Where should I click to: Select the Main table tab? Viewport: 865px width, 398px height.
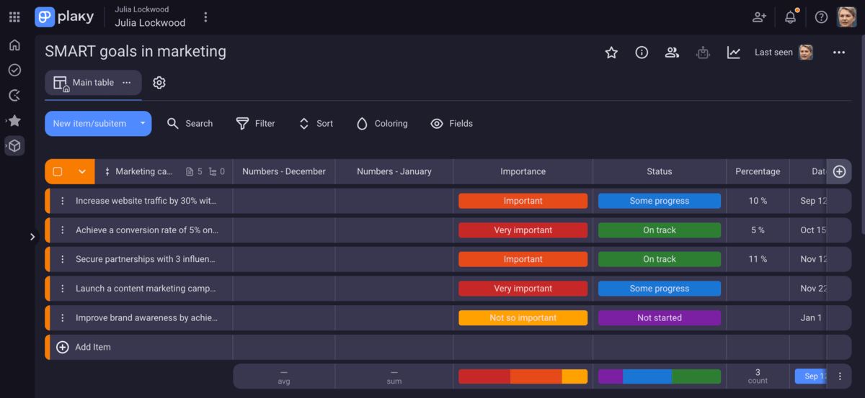(93, 83)
